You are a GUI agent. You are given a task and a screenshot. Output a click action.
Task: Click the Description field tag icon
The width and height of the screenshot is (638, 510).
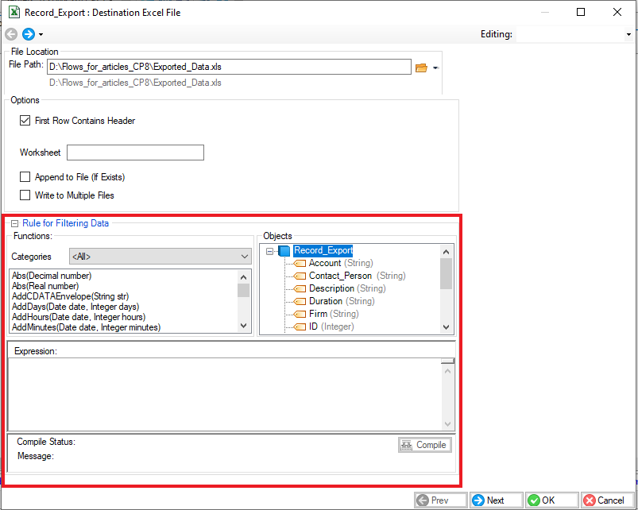tap(300, 288)
